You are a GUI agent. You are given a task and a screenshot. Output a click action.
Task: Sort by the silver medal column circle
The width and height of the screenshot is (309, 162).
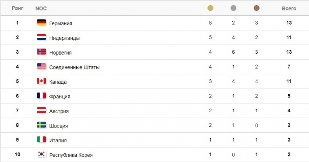click(233, 8)
